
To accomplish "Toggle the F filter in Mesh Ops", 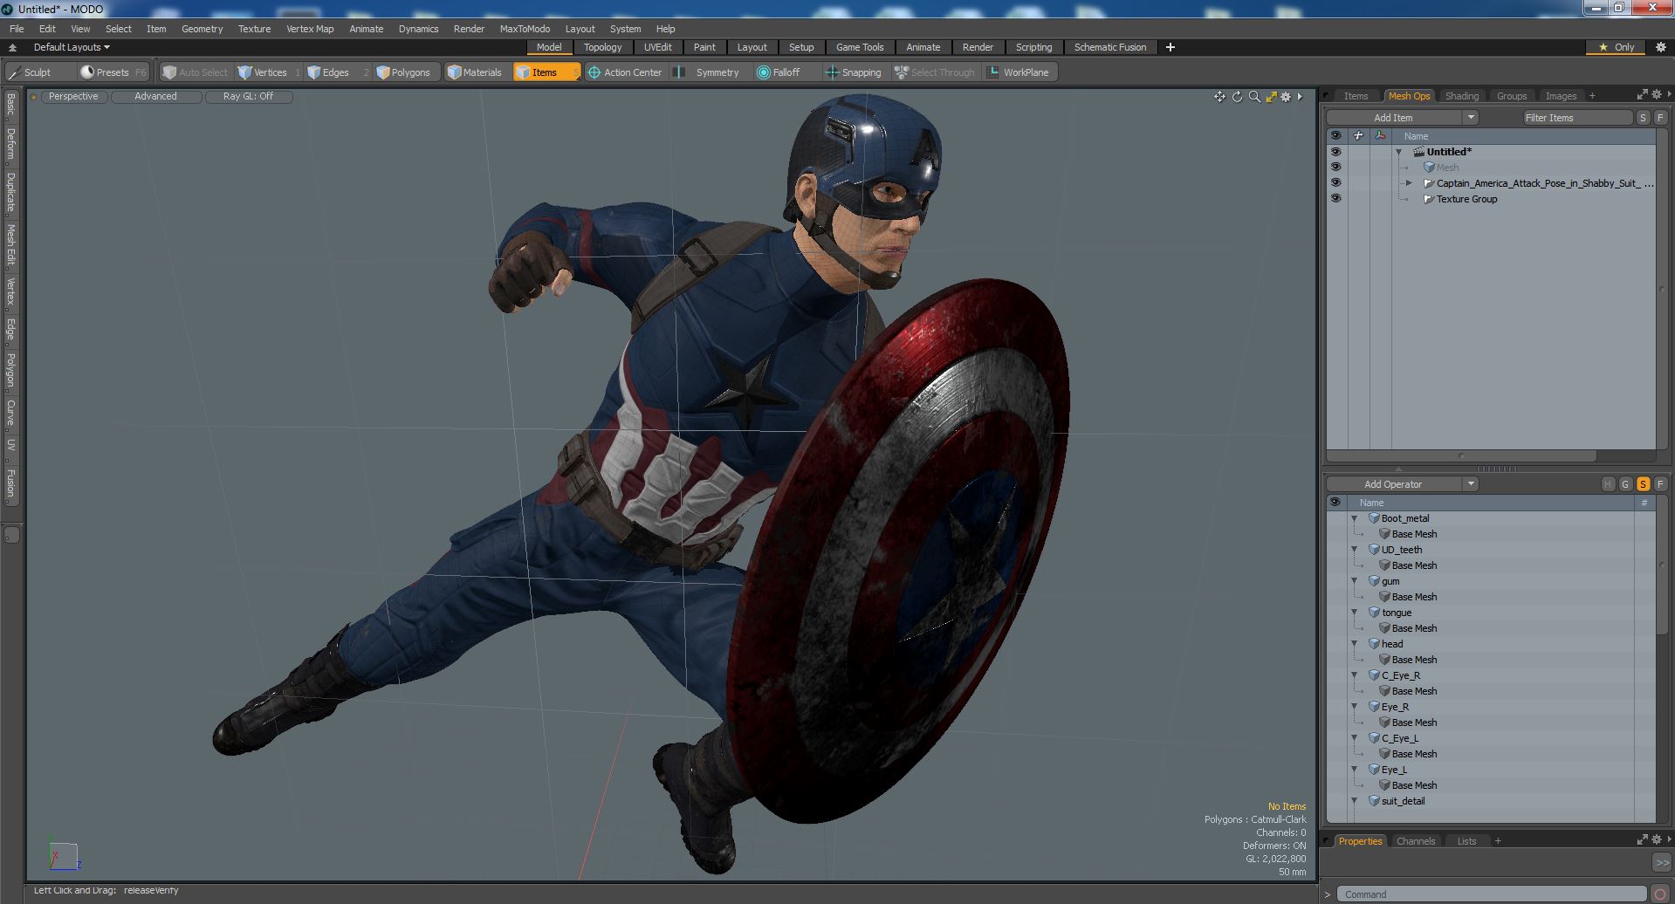I will [x=1660, y=484].
